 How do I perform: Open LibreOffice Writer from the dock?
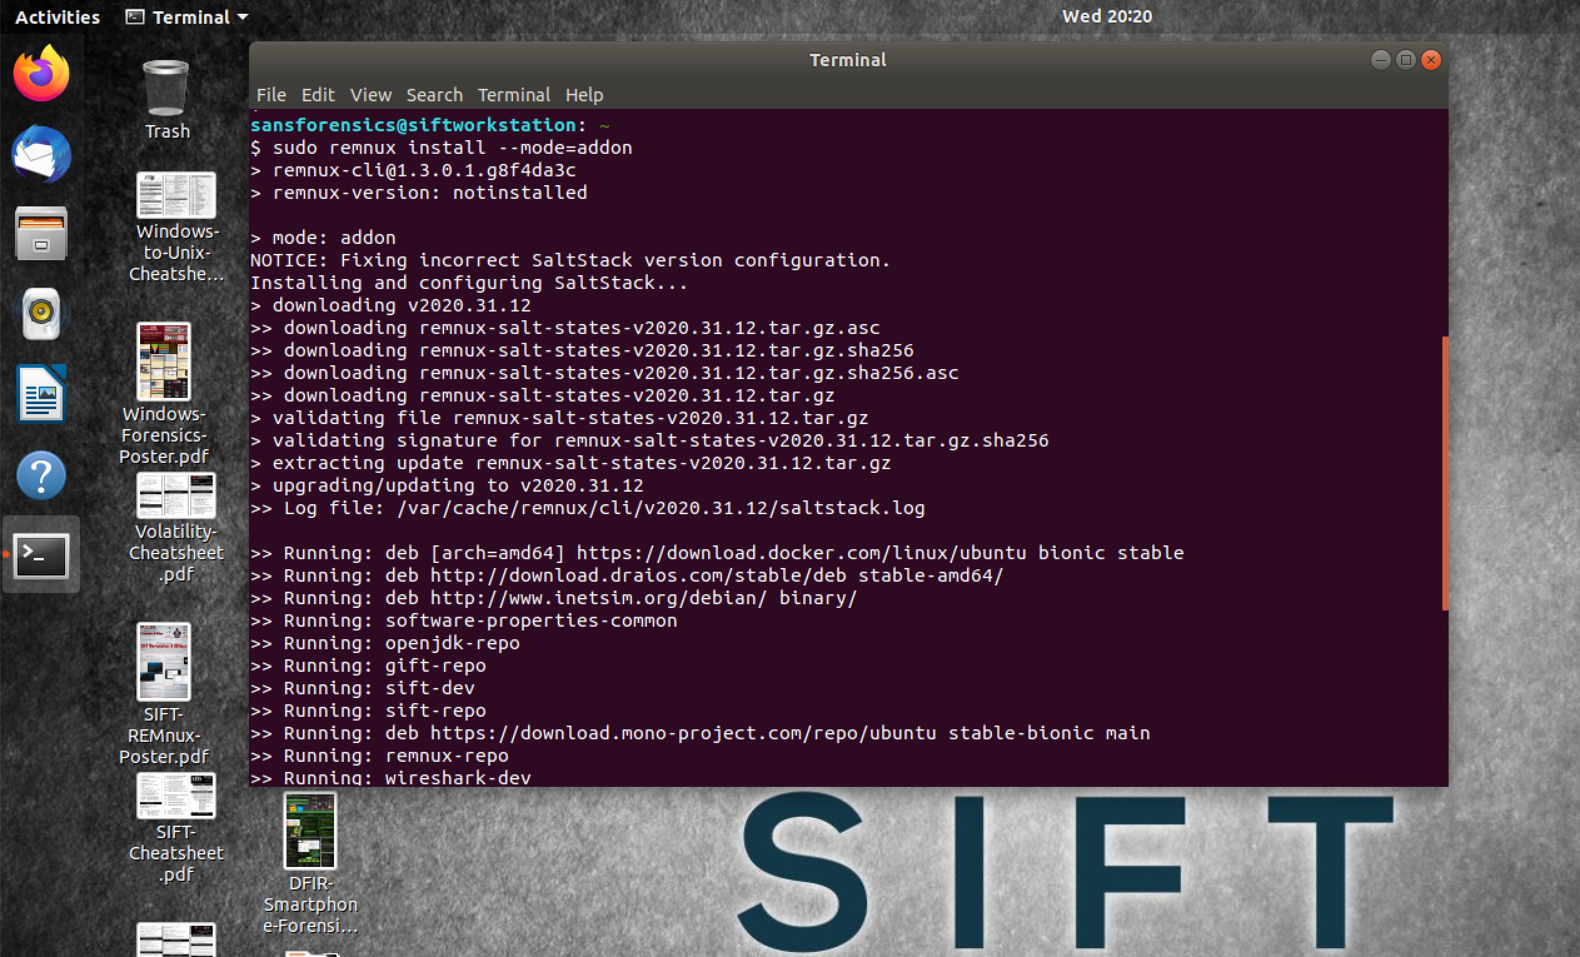tap(41, 394)
